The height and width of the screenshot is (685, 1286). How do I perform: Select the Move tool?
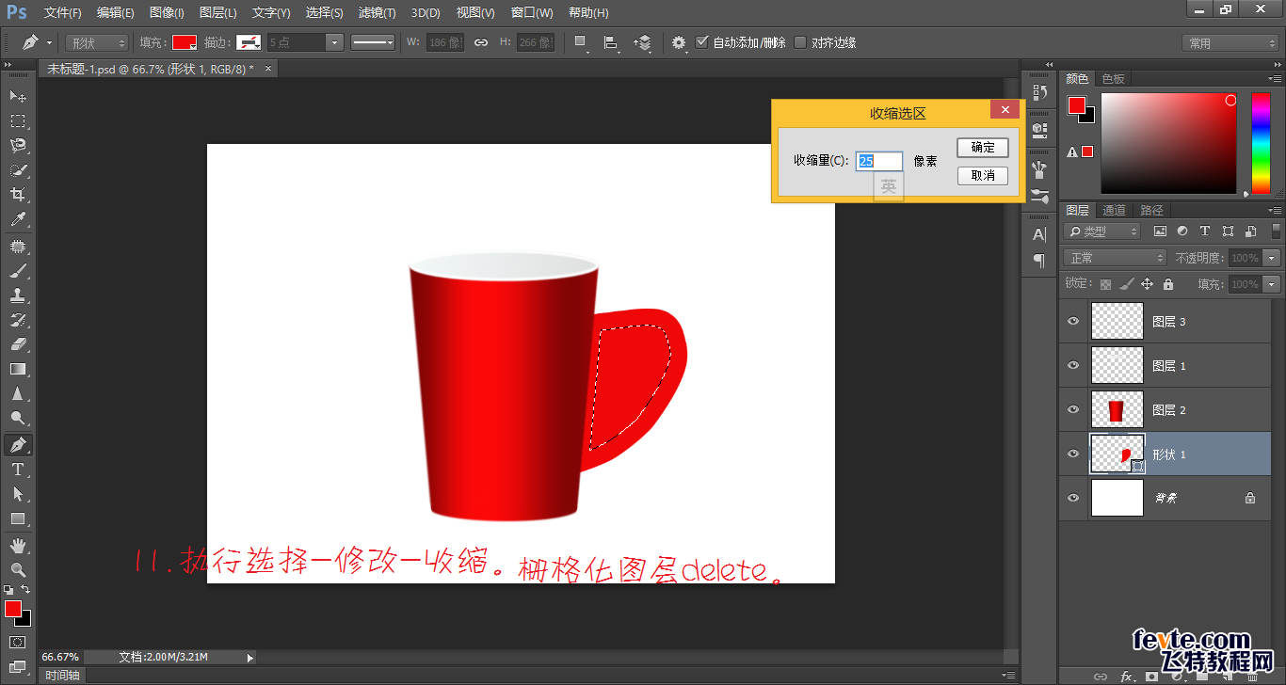pyautogui.click(x=18, y=97)
